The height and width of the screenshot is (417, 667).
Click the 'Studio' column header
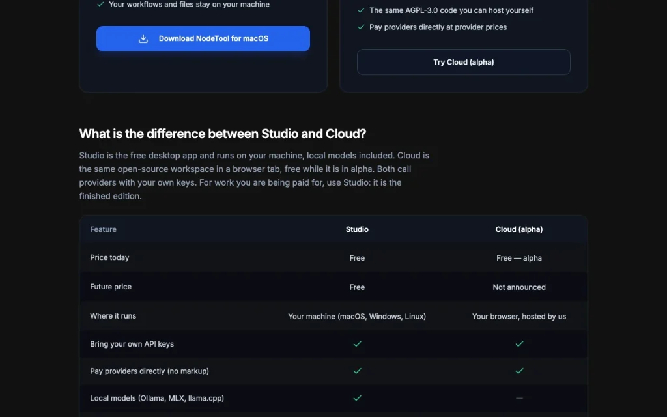pyautogui.click(x=357, y=229)
